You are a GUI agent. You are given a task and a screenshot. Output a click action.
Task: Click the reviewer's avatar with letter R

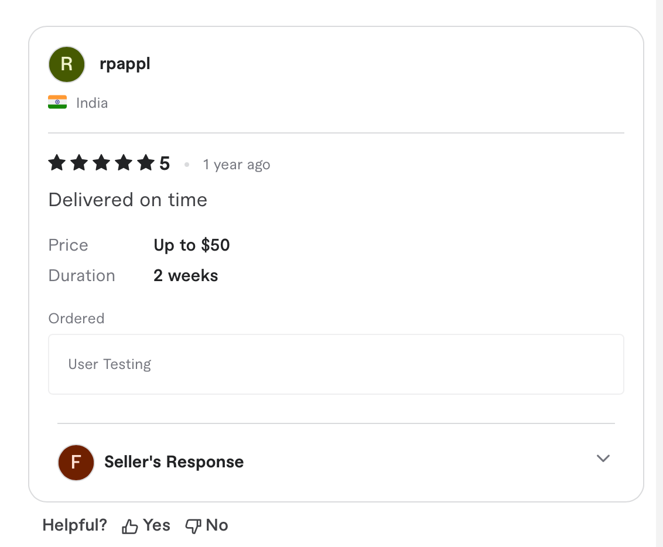(x=66, y=64)
